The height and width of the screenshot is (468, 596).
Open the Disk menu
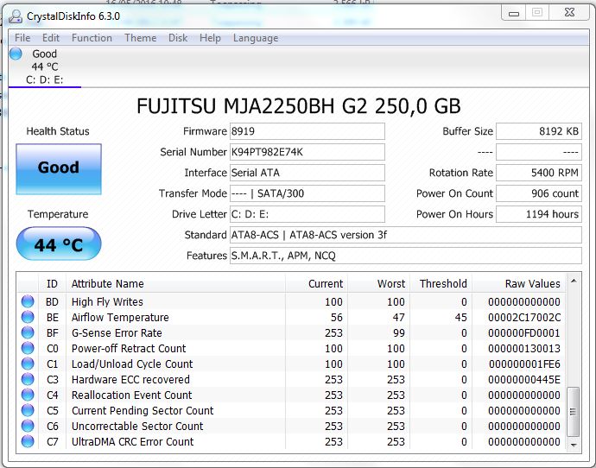178,38
